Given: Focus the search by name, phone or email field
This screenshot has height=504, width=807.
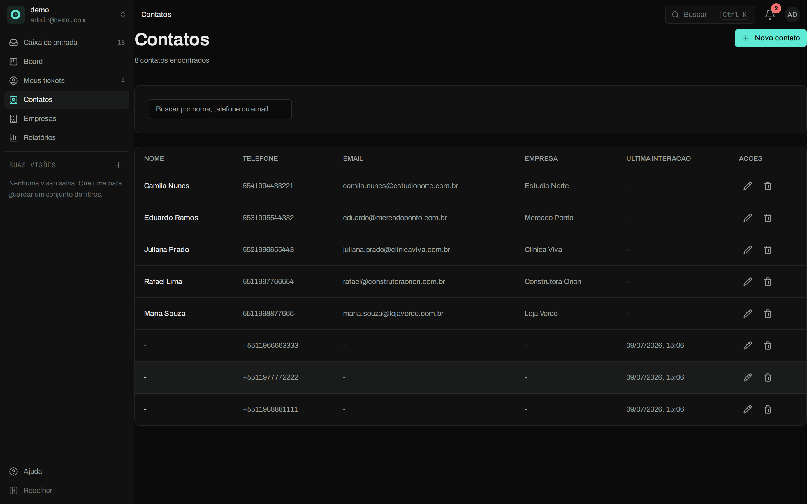Looking at the screenshot, I should (220, 109).
